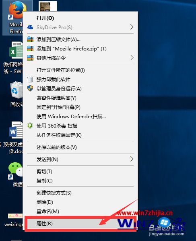The width and height of the screenshot is (196, 241).
Task: Click archive icon beside 其他压缩命令
Action: click(x=30, y=58)
